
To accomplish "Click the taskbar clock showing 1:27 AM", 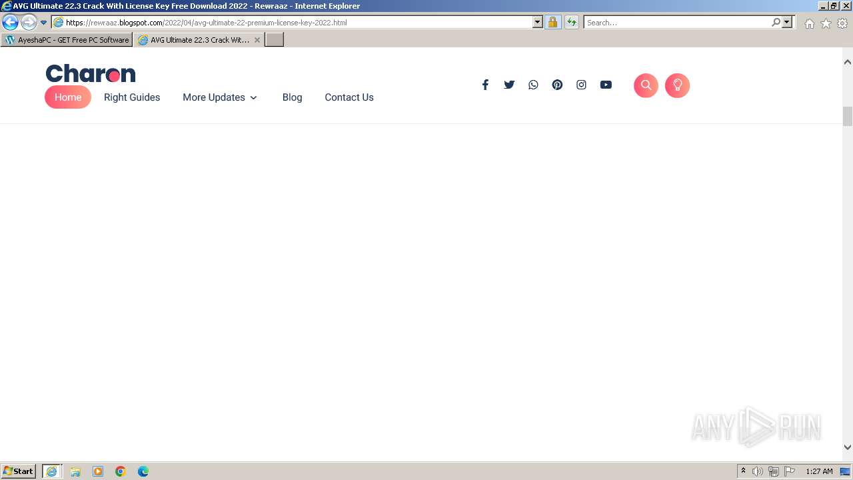I will (819, 471).
